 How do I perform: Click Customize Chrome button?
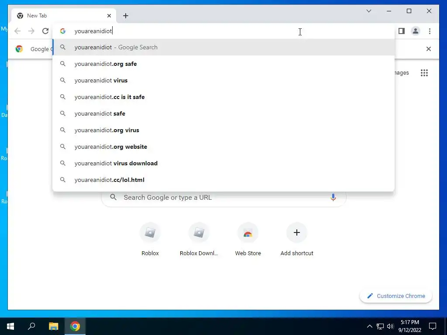(396, 296)
